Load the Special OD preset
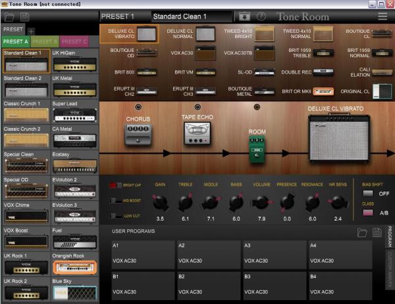The width and height of the screenshot is (395, 304). click(26, 188)
